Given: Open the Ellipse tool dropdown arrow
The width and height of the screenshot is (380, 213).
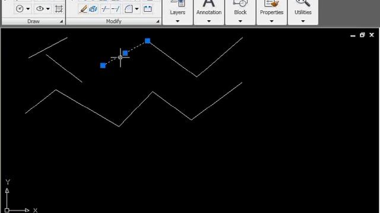Looking at the screenshot, I should (x=48, y=9).
